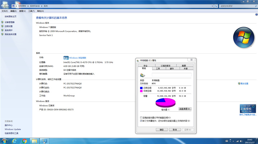Open the 性能信息和工具 link
This screenshot has width=258, height=144.
click(11, 134)
